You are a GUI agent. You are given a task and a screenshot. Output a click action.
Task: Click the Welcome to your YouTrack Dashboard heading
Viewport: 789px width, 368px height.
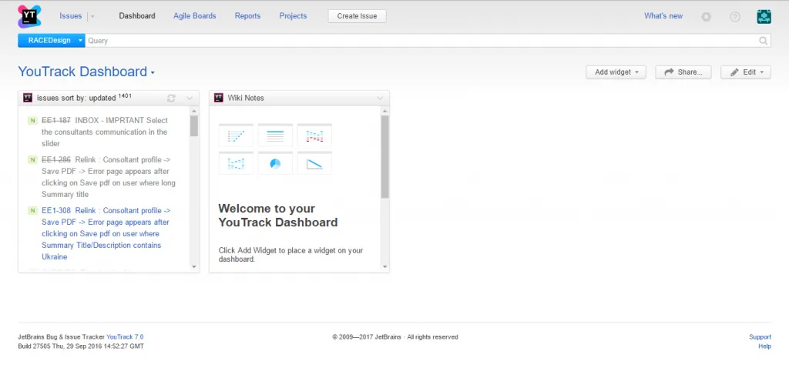(277, 216)
